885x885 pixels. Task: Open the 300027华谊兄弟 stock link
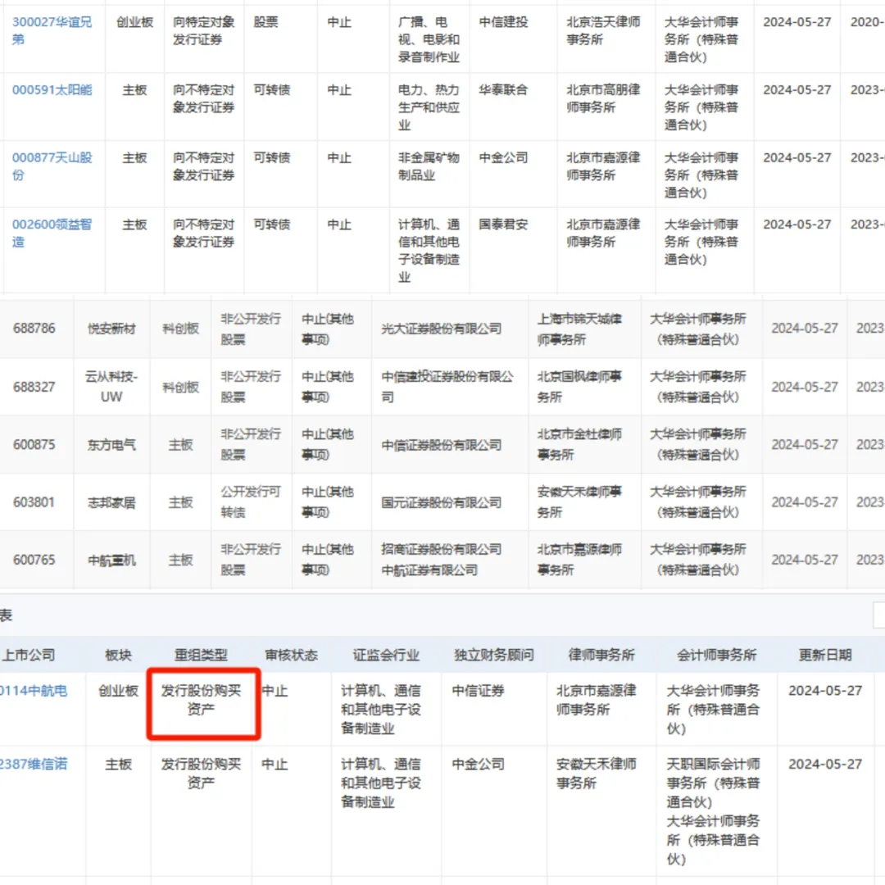[52, 30]
